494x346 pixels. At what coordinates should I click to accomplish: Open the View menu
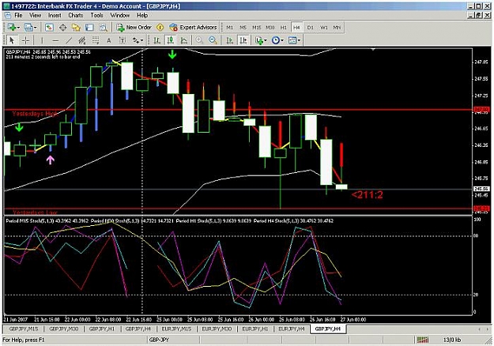pos(36,15)
